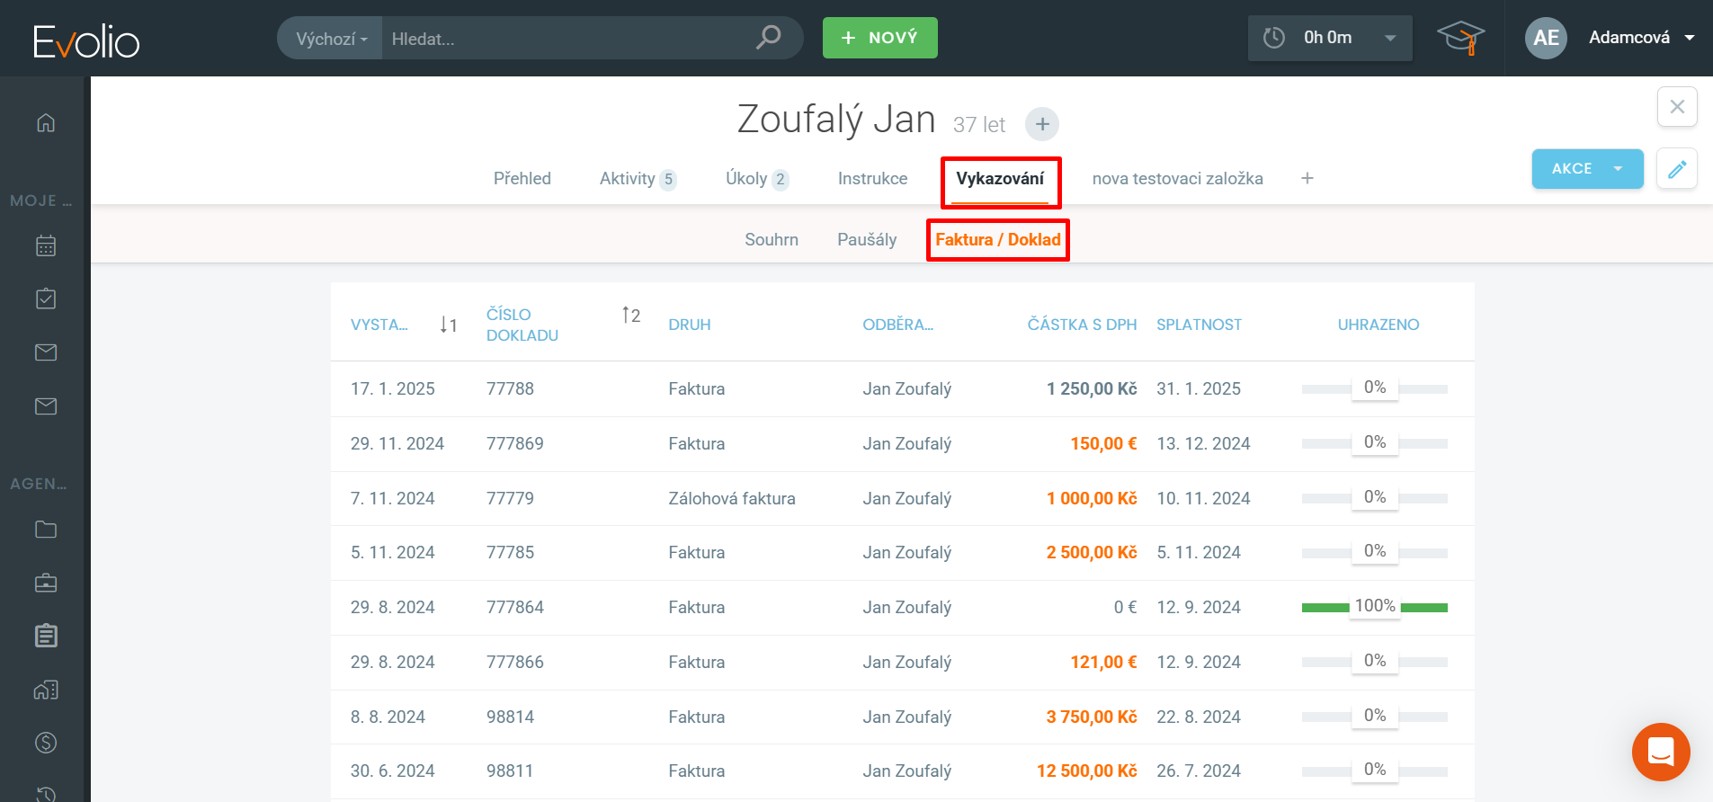This screenshot has width=1713, height=802.
Task: Open the folder icon in sidebar
Action: tap(46, 530)
